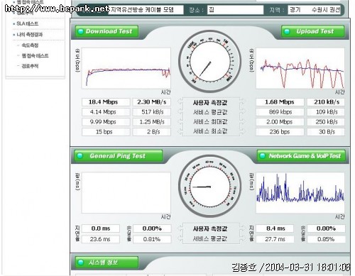This screenshot has width=355, height=276.
Task: Select the 210 kB/s upload value
Action: [x=327, y=102]
